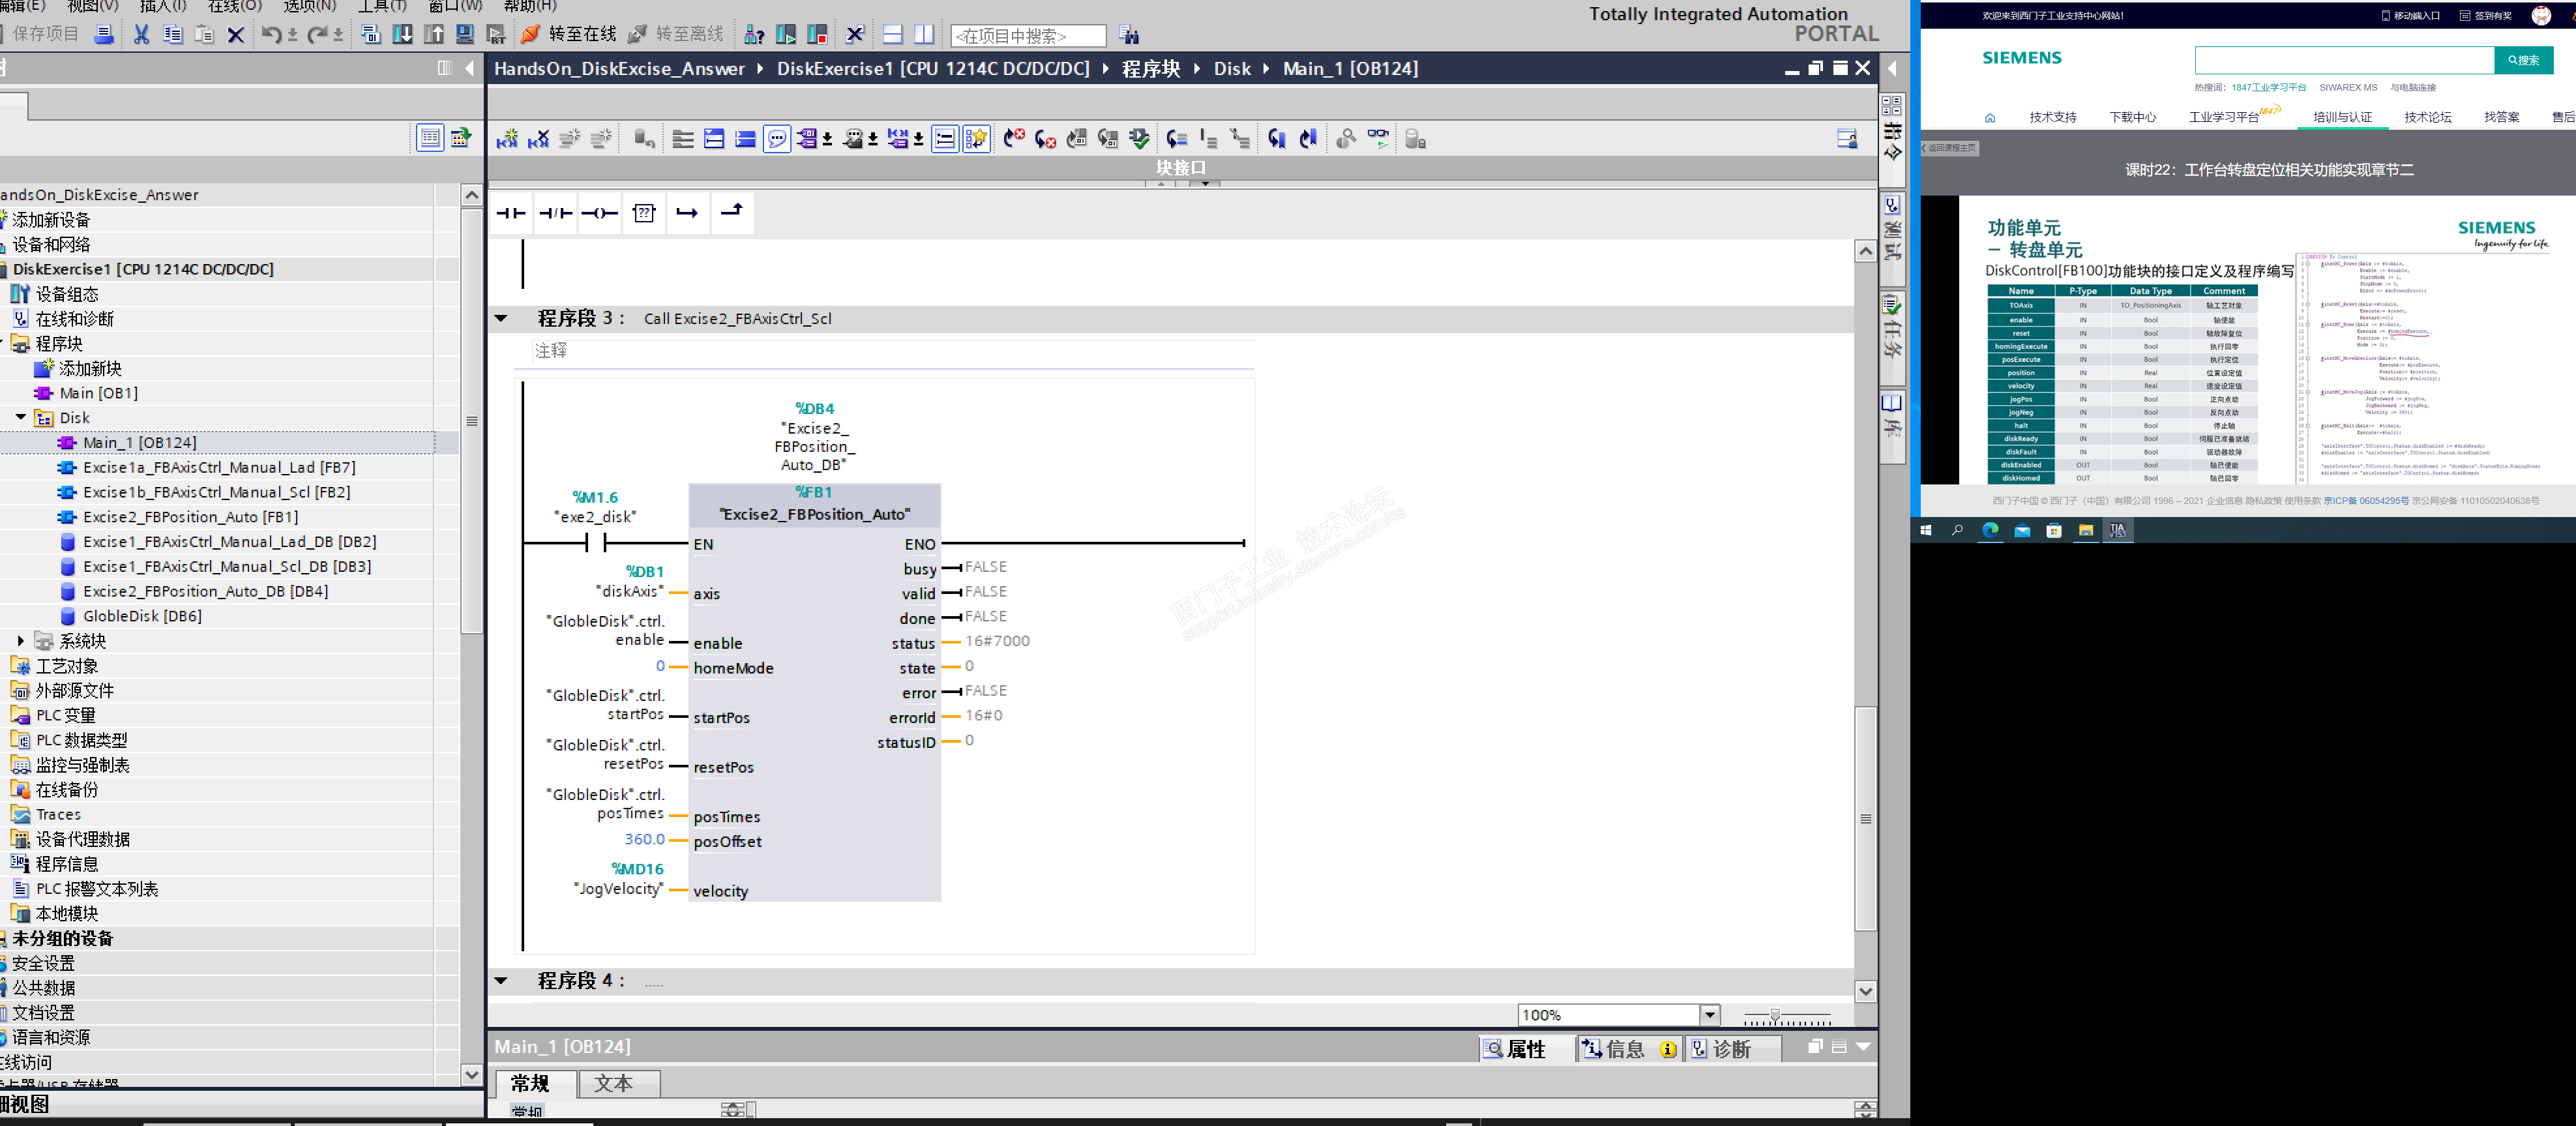Viewport: 2576px width, 1126px height.
Task: Insert a normally closed contact
Action: [555, 213]
